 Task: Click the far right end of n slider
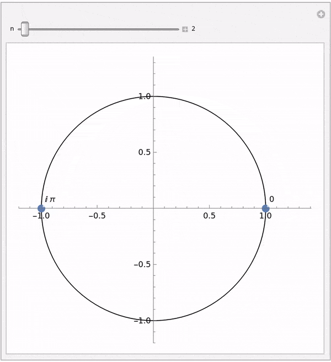tap(178, 29)
